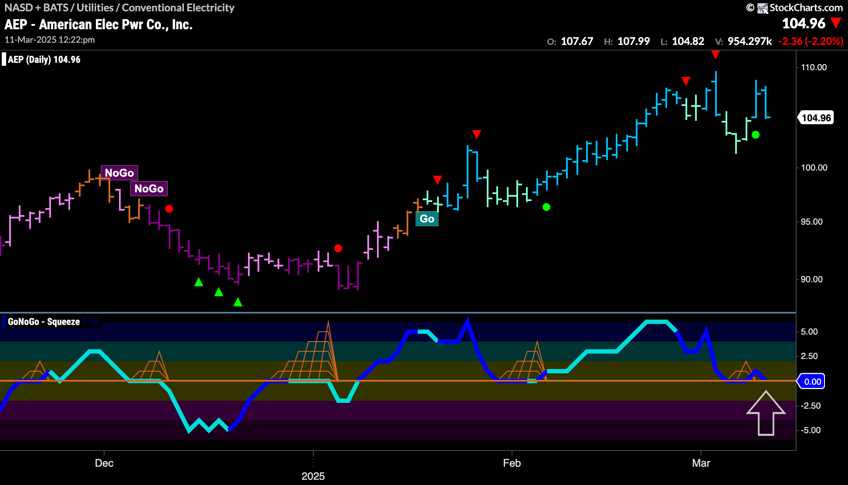Click the Mar label on the time axis
The height and width of the screenshot is (485, 848).
(x=701, y=463)
